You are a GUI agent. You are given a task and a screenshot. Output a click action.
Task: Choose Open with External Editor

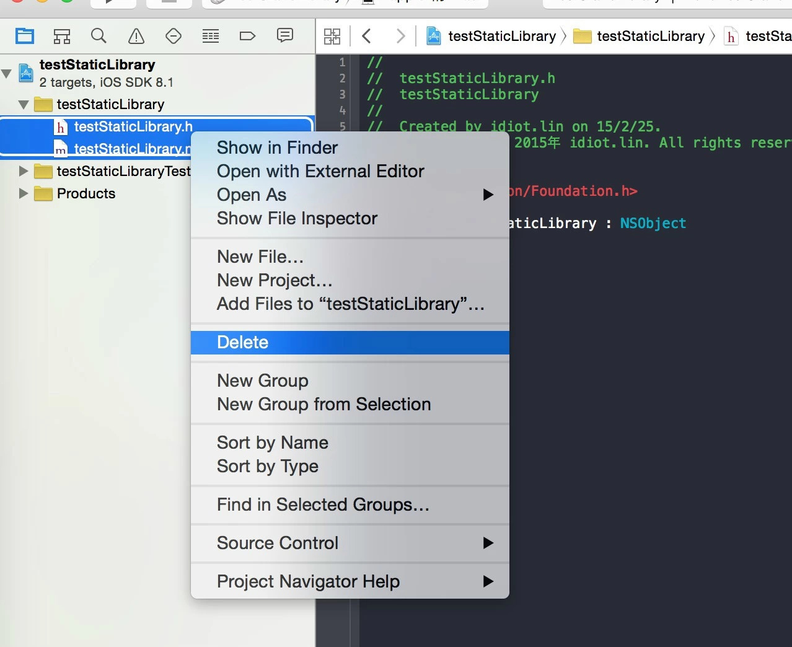[350, 171]
